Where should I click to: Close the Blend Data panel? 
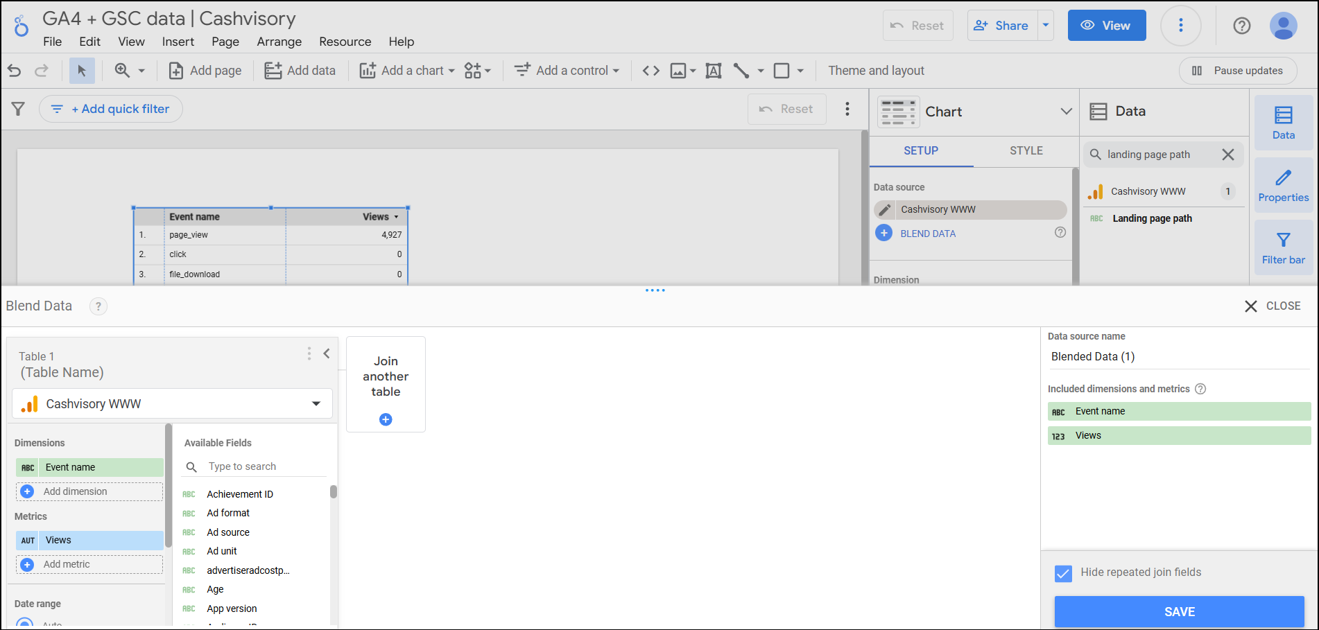point(1273,306)
